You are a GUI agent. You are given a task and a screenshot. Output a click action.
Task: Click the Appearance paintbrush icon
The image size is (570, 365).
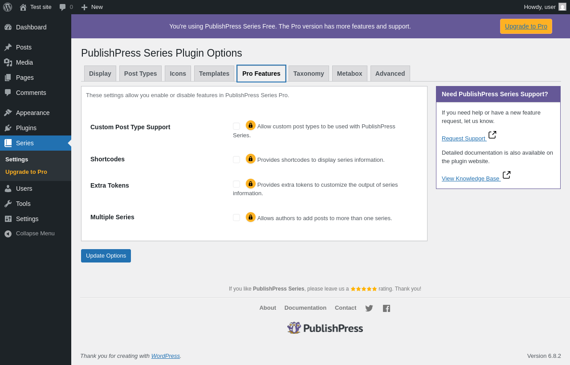[8, 113]
